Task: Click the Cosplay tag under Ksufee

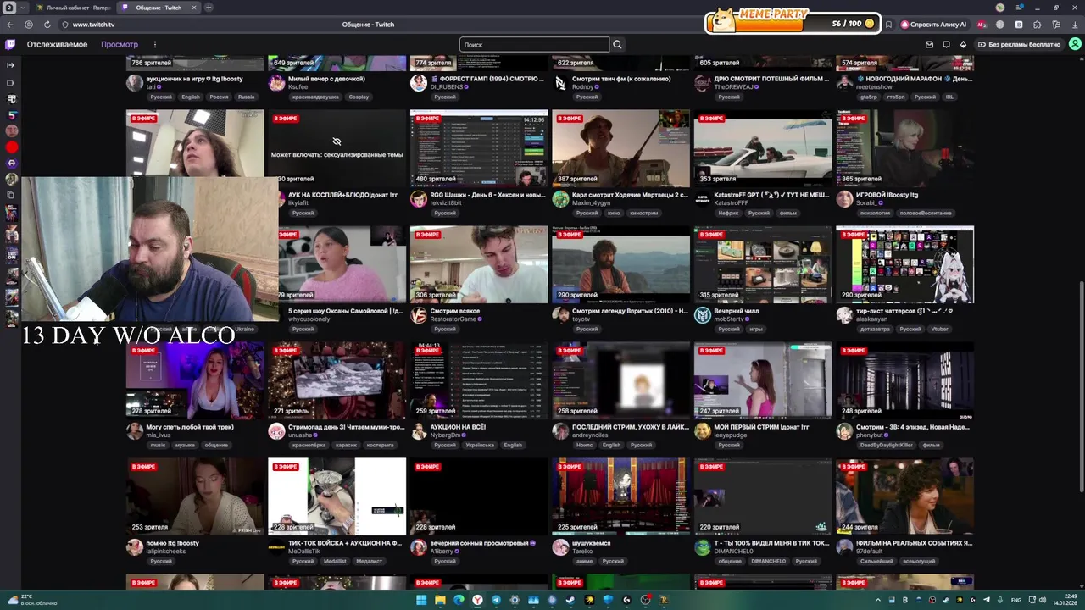Action: (x=359, y=97)
